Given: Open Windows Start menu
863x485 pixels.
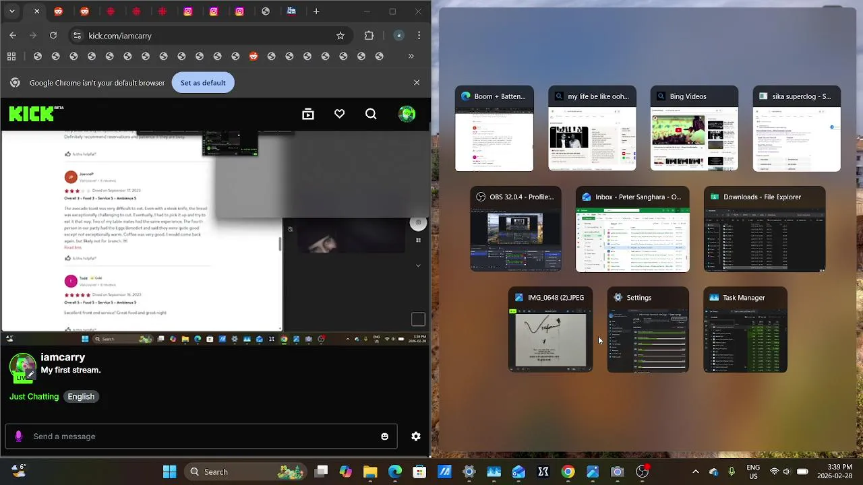Looking at the screenshot, I should [169, 472].
